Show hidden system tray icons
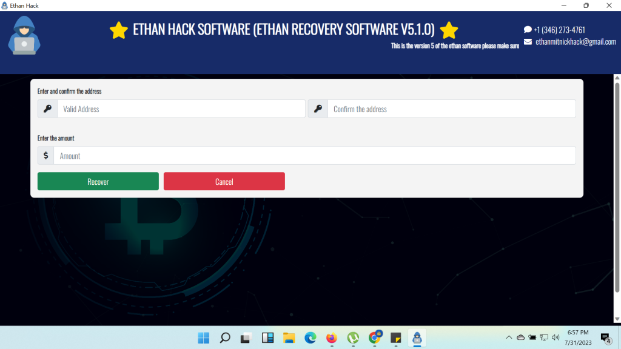 509,337
